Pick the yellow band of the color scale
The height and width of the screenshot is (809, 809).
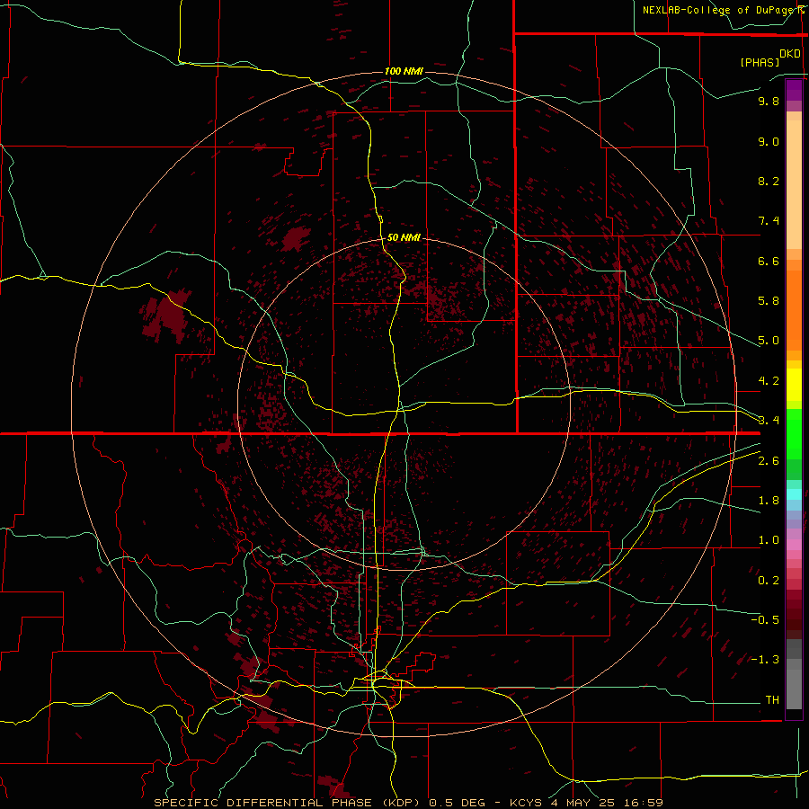pyautogui.click(x=794, y=385)
